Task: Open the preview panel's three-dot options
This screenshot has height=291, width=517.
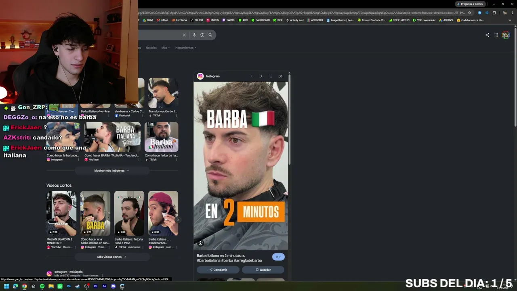Action: 271,76
